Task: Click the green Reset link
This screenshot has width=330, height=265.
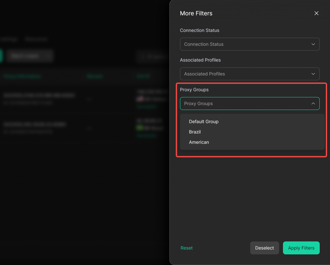Action: click(x=187, y=248)
